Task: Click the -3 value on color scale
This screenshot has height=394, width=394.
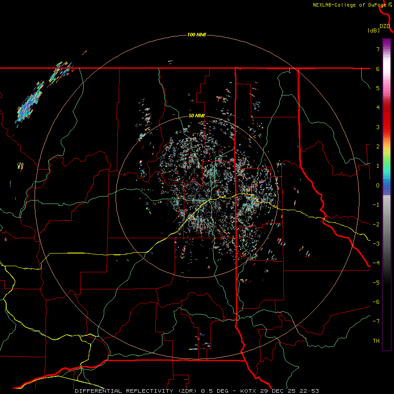Action: tap(376, 244)
